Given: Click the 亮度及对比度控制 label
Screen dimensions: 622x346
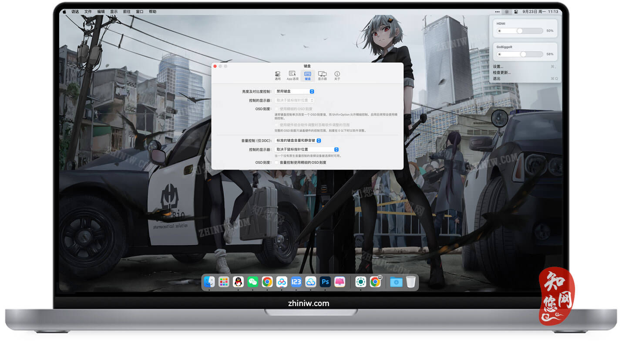Looking at the screenshot, I should 257,92.
